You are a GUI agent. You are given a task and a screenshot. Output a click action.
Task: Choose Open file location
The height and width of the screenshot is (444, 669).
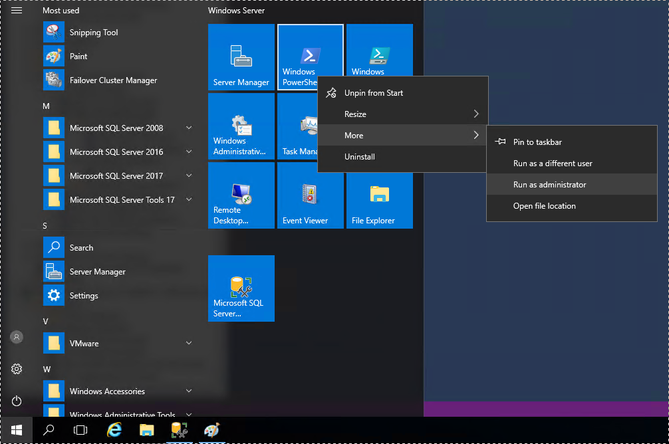572,206
